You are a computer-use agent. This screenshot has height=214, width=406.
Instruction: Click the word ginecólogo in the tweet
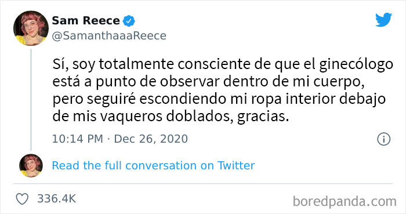[356, 65]
